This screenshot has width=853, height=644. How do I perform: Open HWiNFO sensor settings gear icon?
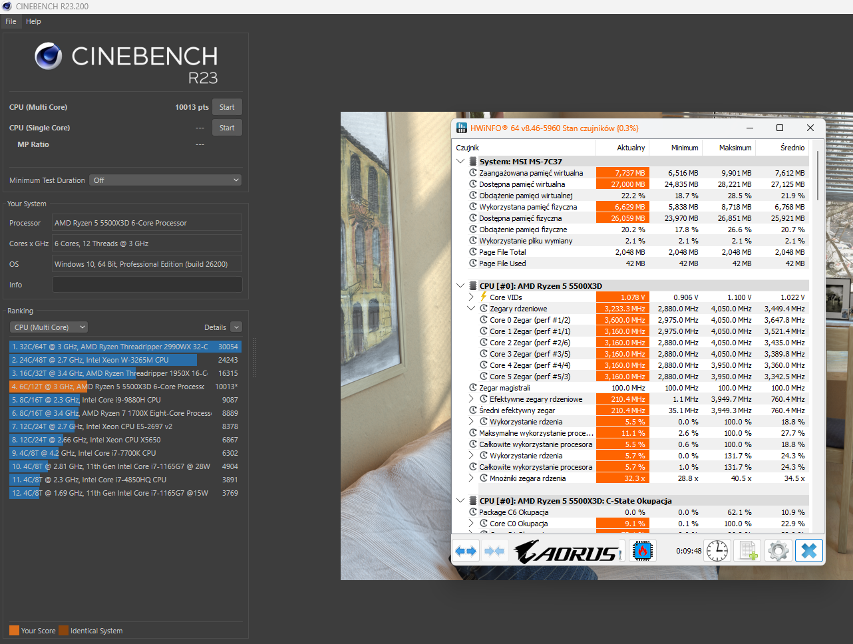point(778,551)
